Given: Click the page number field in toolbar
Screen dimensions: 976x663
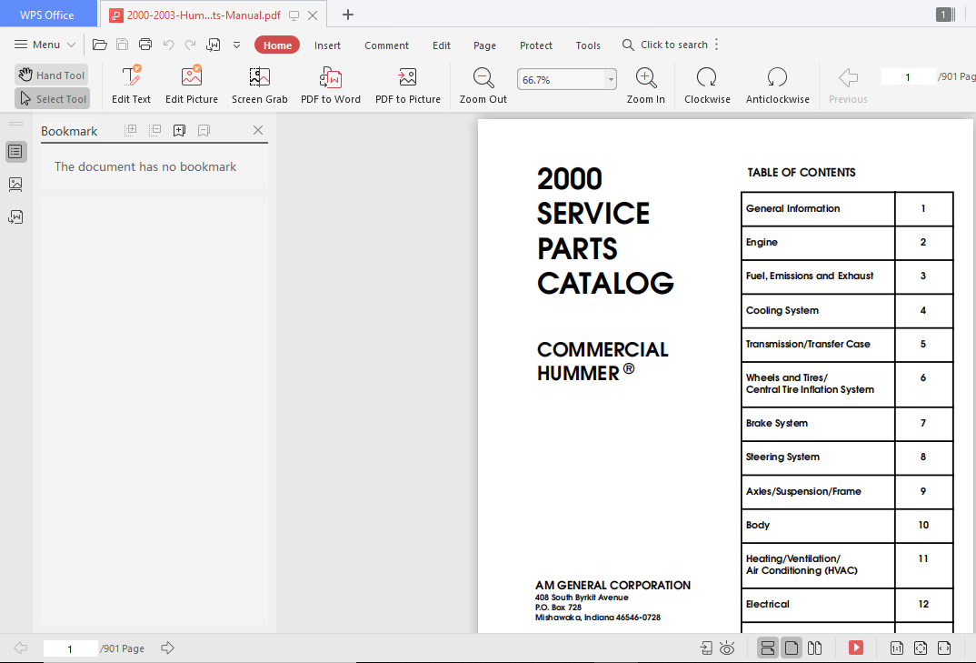Looking at the screenshot, I should tap(908, 77).
